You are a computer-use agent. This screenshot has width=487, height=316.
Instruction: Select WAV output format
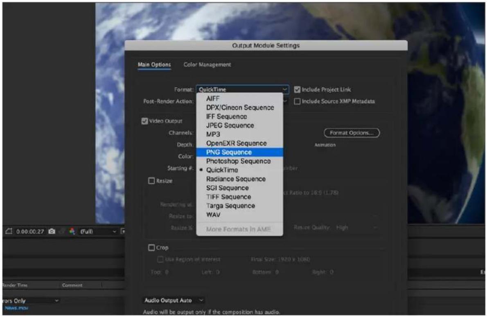239,215
